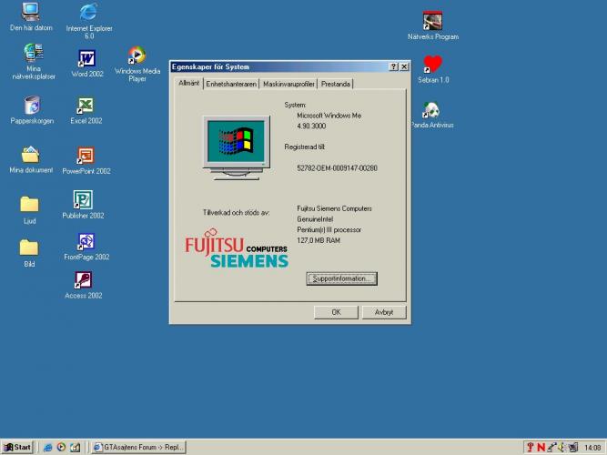The image size is (607, 455).
Task: Open the Sebran 1.0 heart icon
Action: click(x=433, y=64)
